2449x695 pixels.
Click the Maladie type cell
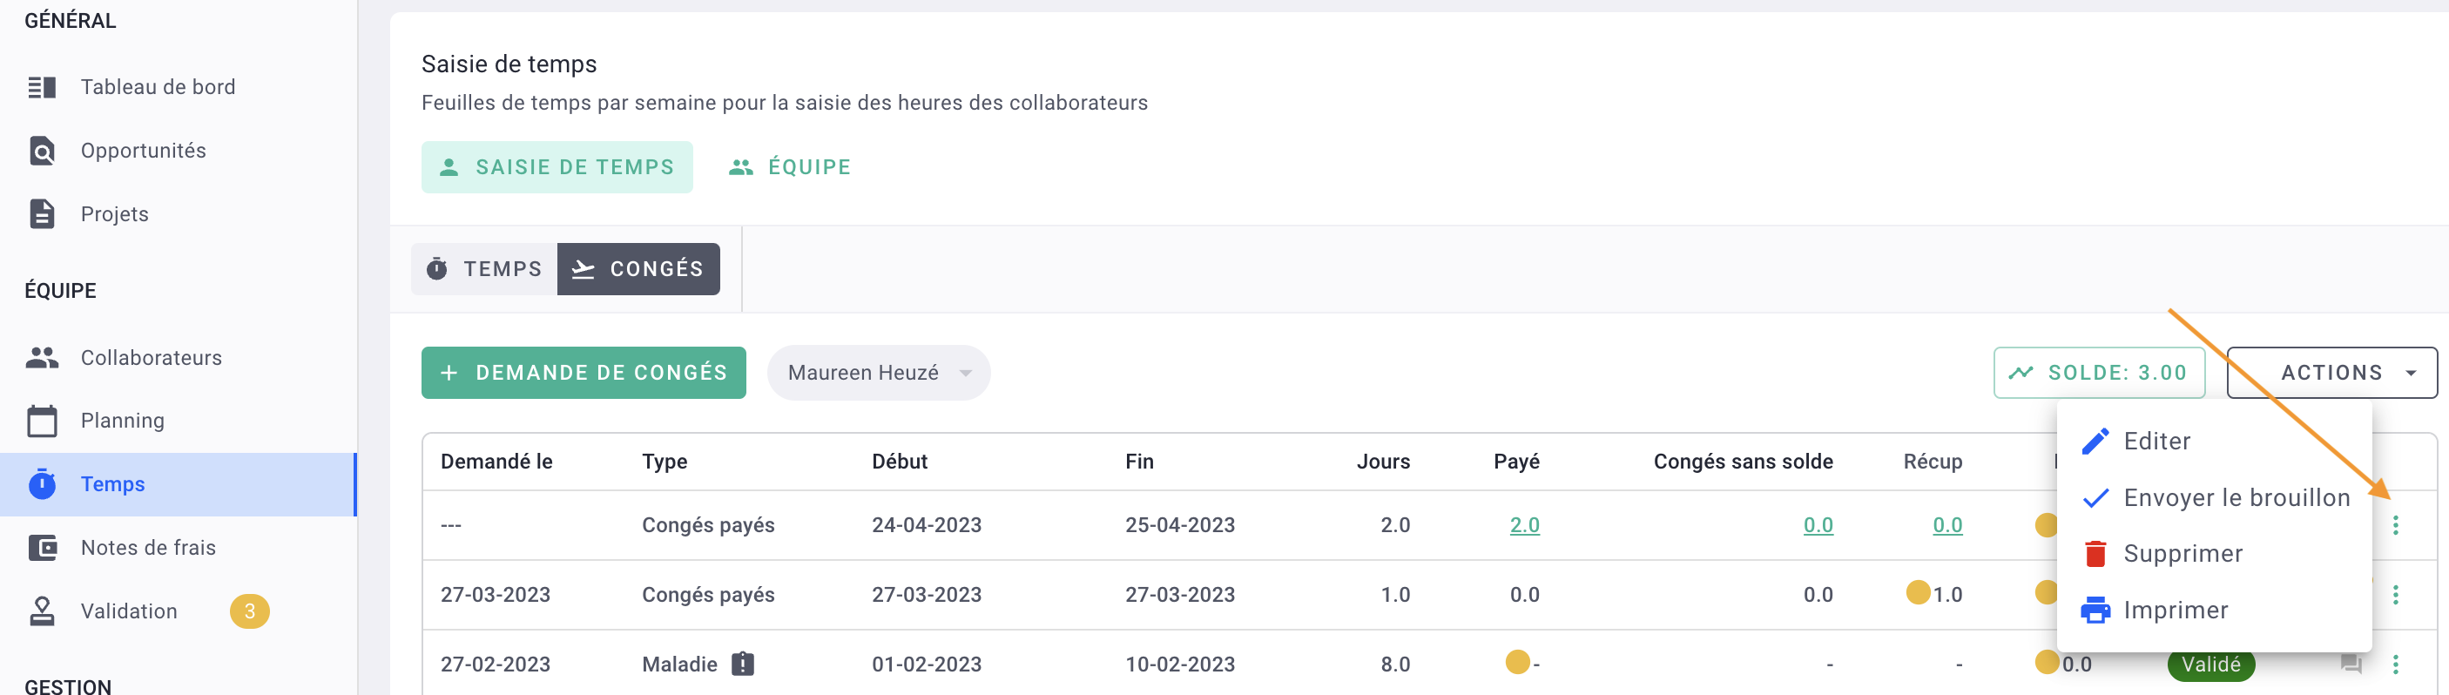pos(680,665)
